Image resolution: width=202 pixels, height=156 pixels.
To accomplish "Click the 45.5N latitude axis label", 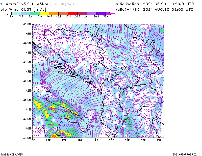I will click(27, 24).
